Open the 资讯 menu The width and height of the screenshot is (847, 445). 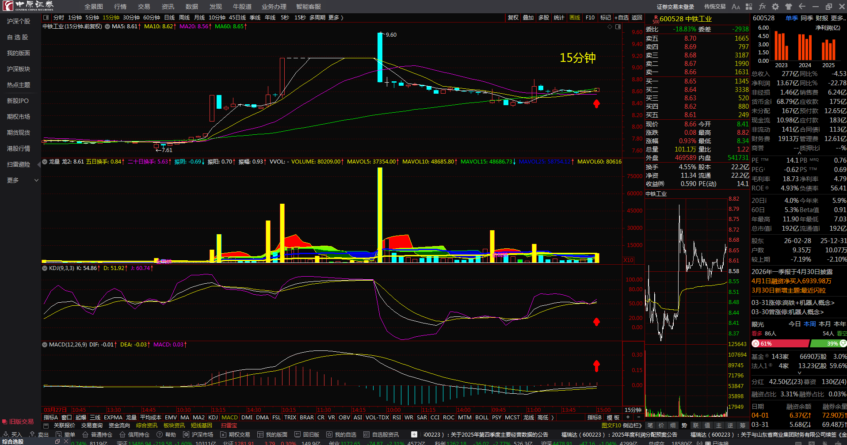click(168, 7)
